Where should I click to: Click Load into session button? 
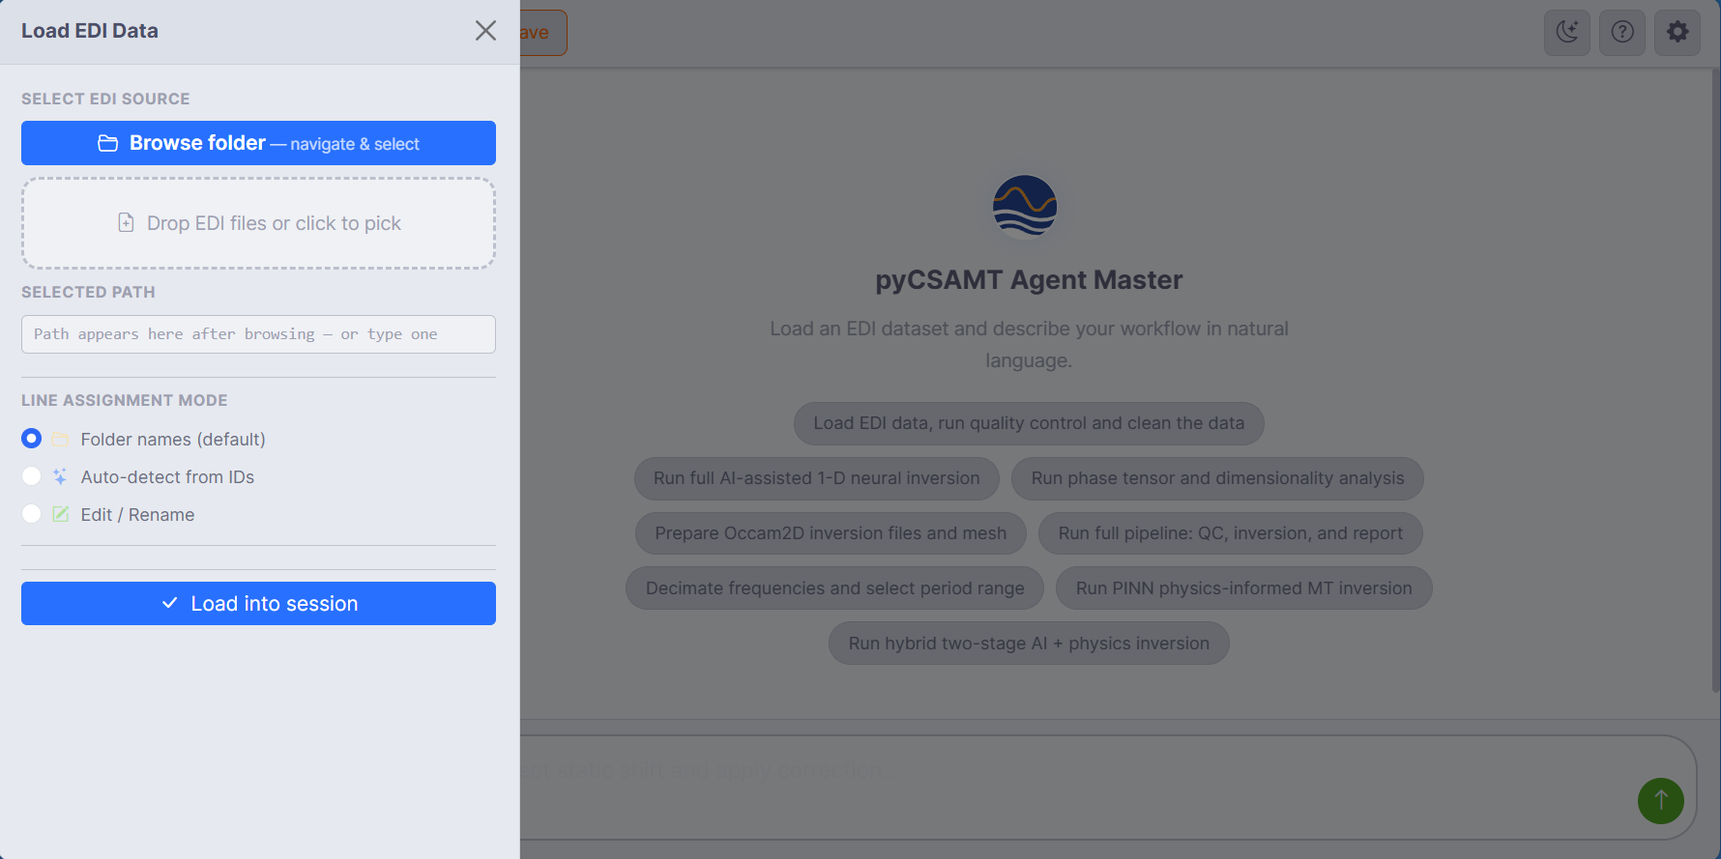(x=258, y=604)
